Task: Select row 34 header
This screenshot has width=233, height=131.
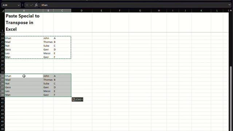Action: coord(3,76)
